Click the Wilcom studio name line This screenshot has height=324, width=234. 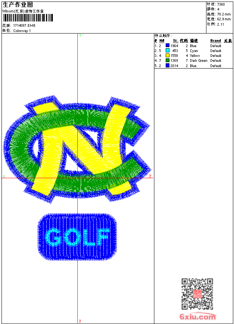[23, 11]
